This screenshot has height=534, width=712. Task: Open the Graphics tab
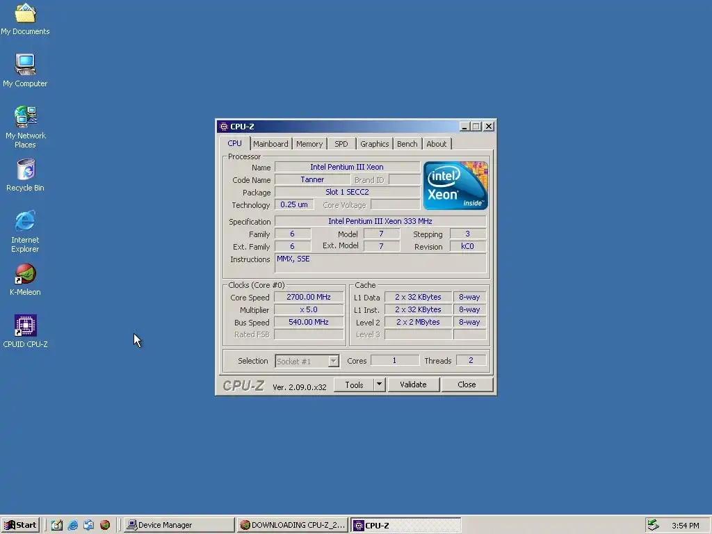374,144
